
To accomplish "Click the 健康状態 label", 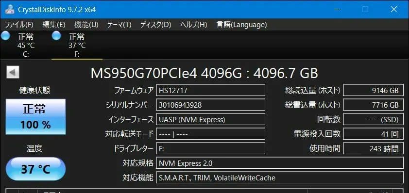I will 34,90.
